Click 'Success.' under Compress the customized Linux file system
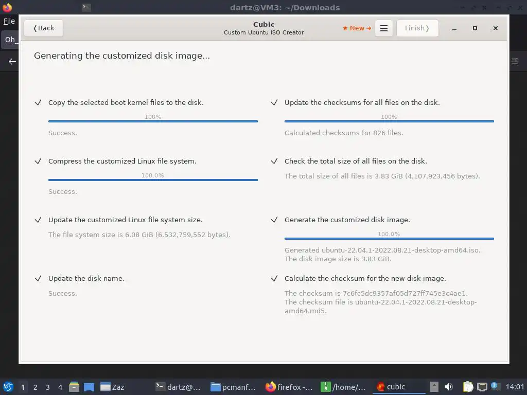527x395 pixels. 62,192
